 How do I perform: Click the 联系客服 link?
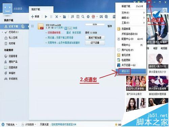pos(77,33)
